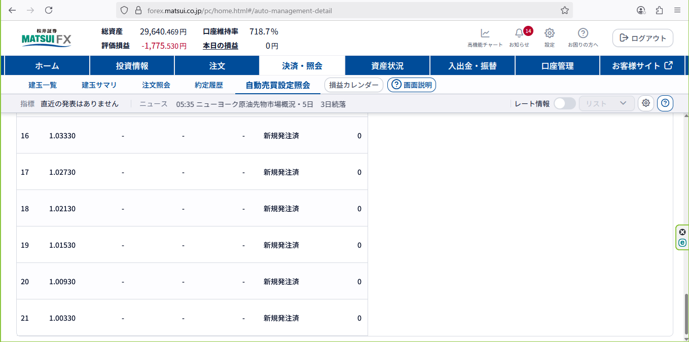Click the shield tracking protection icon
Image resolution: width=689 pixels, height=342 pixels.
point(125,10)
